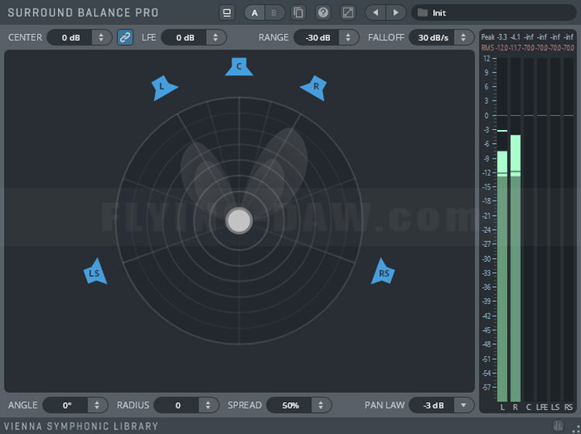This screenshot has width=581, height=434.
Task: Adjust SPREAD stepper arrows
Action: coord(321,405)
